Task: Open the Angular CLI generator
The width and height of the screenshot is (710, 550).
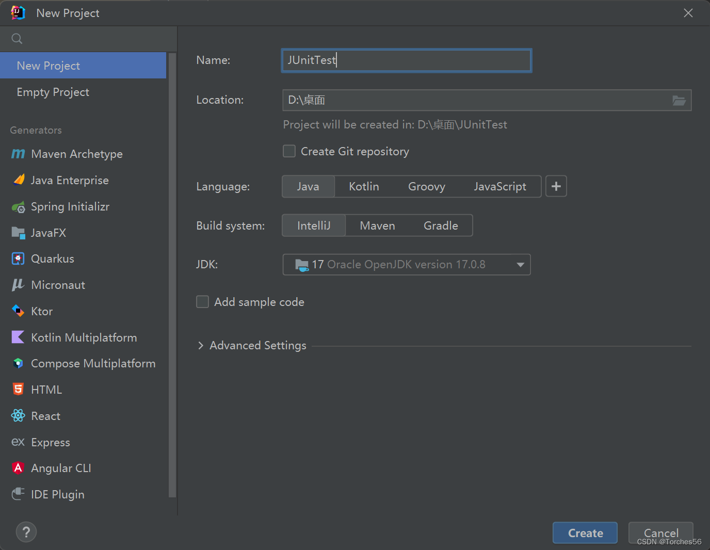Action: pyautogui.click(x=83, y=468)
